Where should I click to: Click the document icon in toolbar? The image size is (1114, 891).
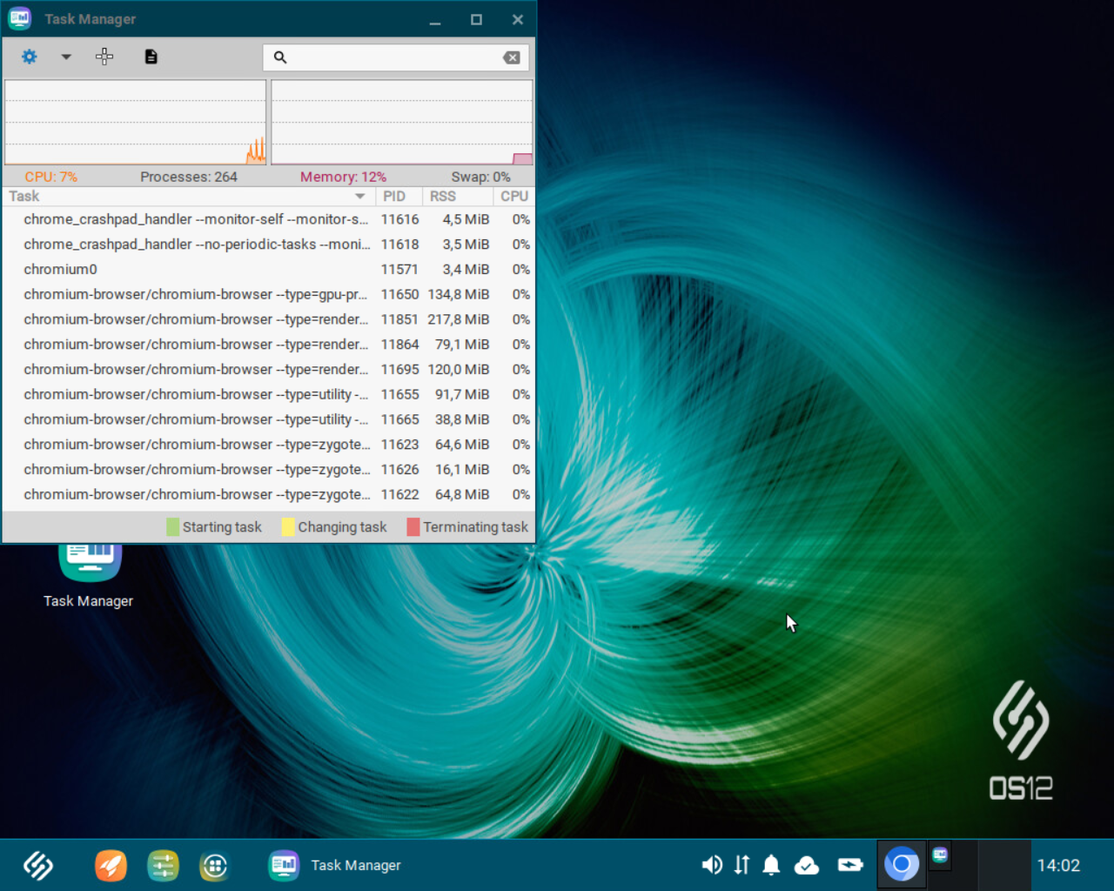(151, 57)
